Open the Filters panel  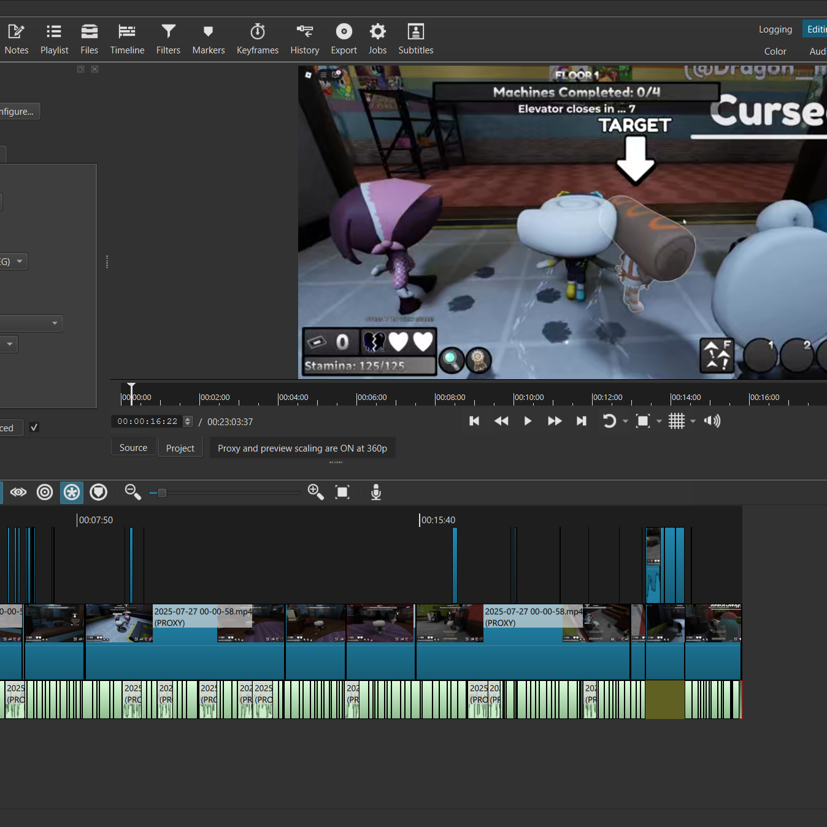168,39
